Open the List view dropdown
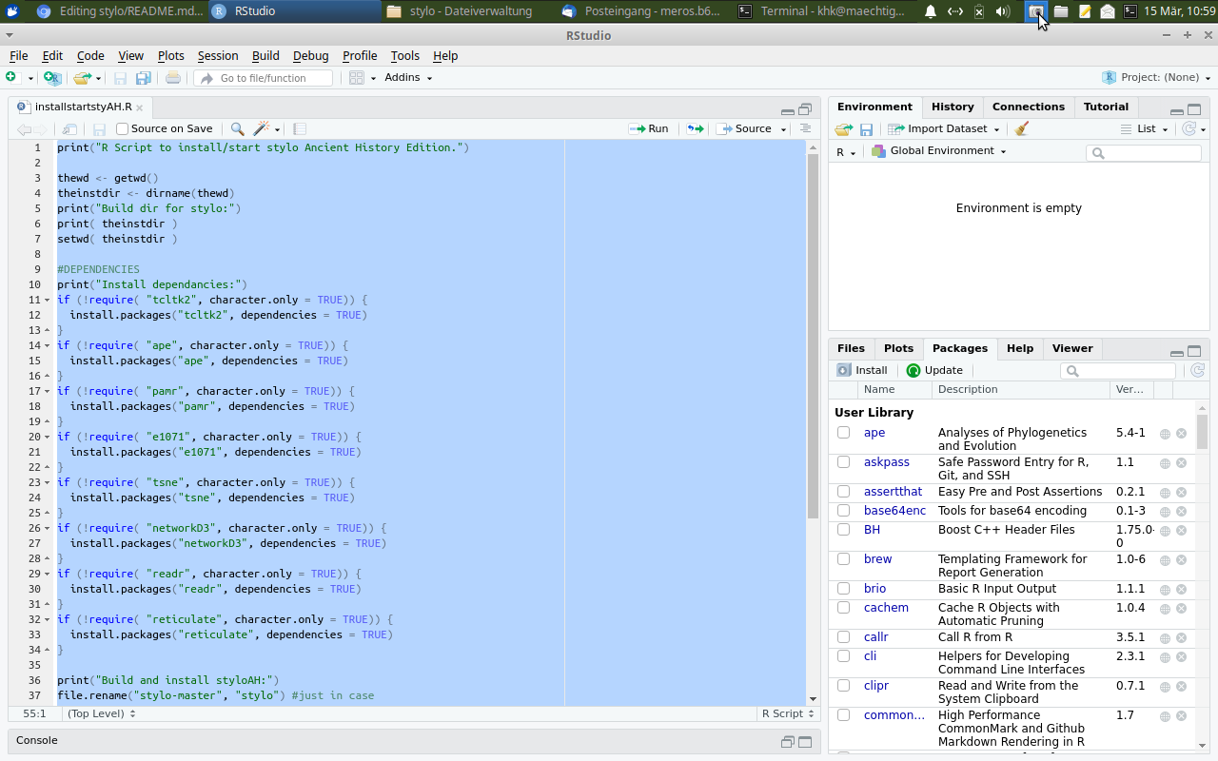Viewport: 1218px width, 761px height. (x=1145, y=129)
